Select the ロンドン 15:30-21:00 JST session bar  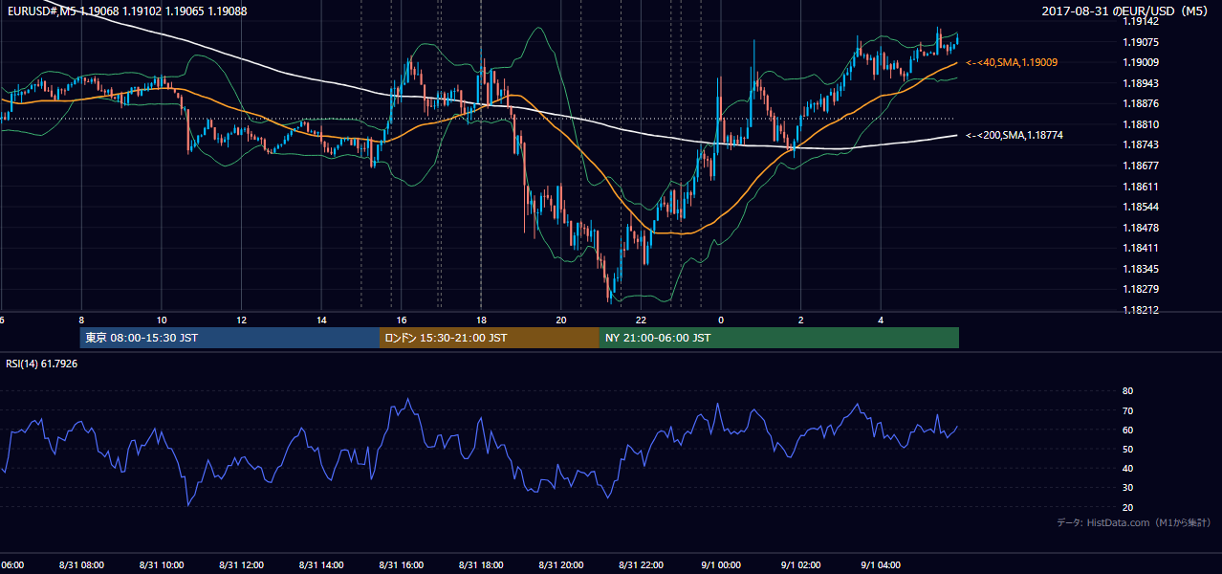(490, 338)
